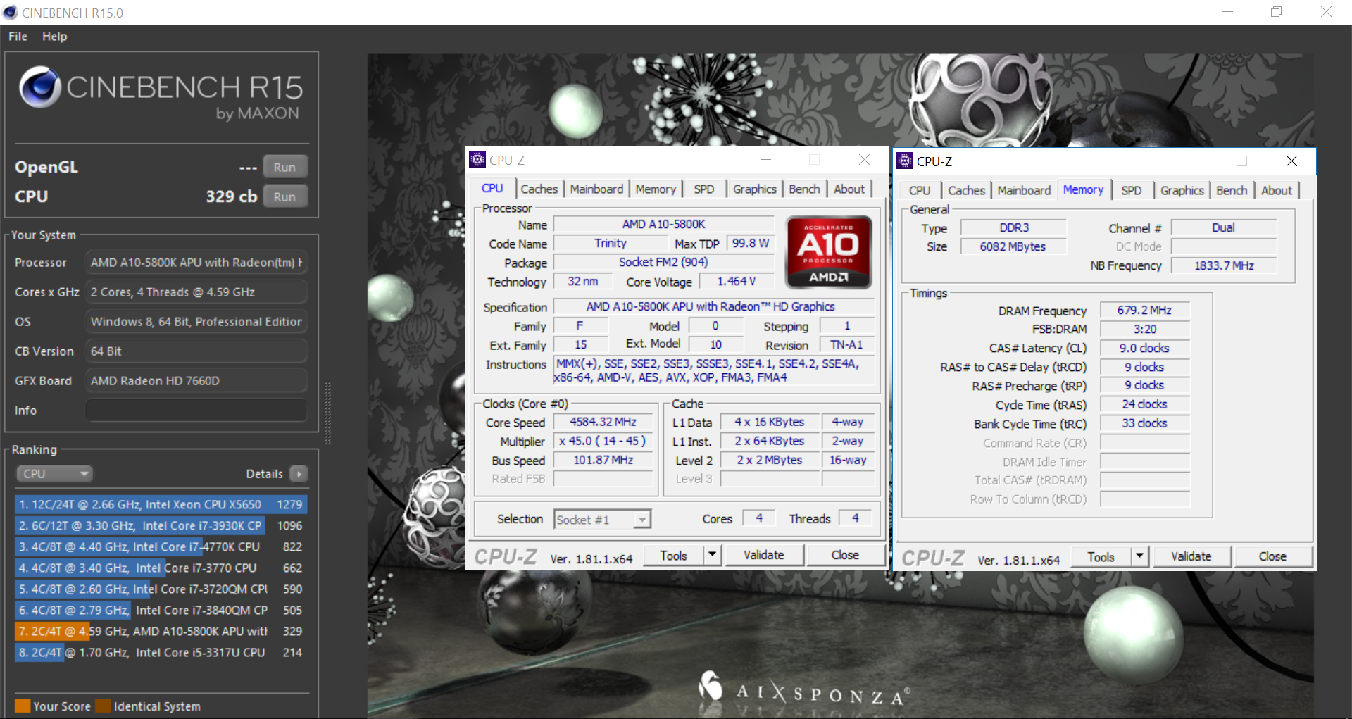
Task: Select ranking row Intel Core i7-3930K
Action: [161, 525]
